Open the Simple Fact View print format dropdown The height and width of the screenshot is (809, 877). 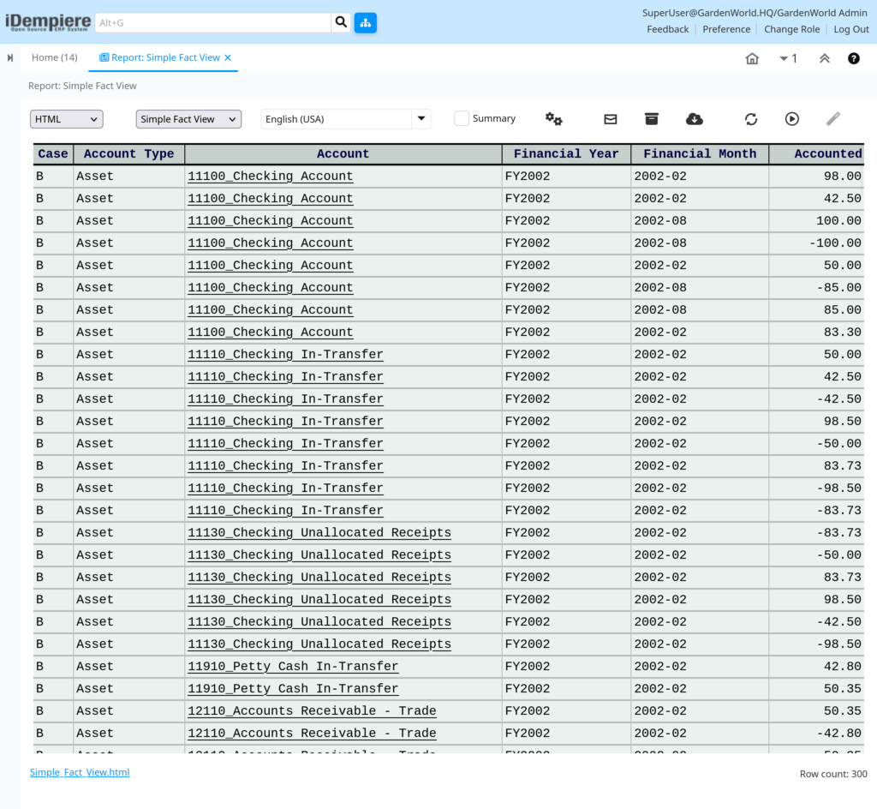(188, 119)
